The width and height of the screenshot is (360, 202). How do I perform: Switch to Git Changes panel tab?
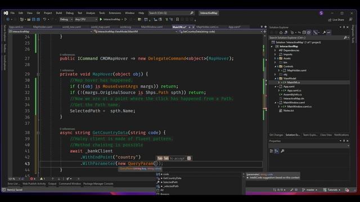(276, 135)
